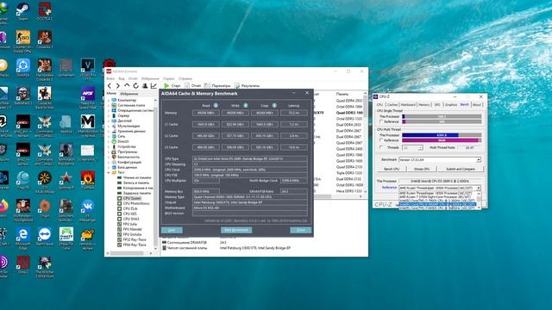
Task: Expand the Сервер tree node arrow
Action: (109, 115)
